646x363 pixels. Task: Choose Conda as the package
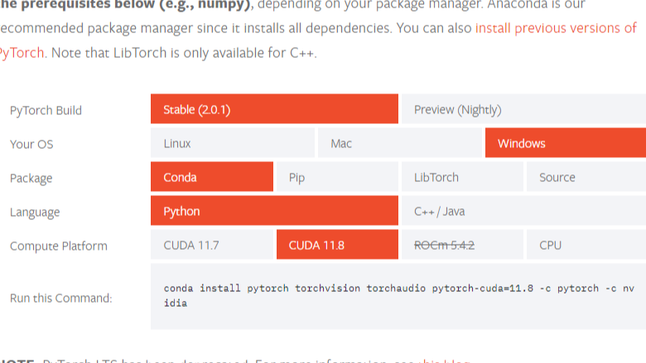[x=211, y=177]
